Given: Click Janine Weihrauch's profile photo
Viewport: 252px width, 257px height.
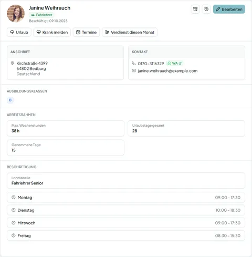Looking at the screenshot, I should coord(16,14).
